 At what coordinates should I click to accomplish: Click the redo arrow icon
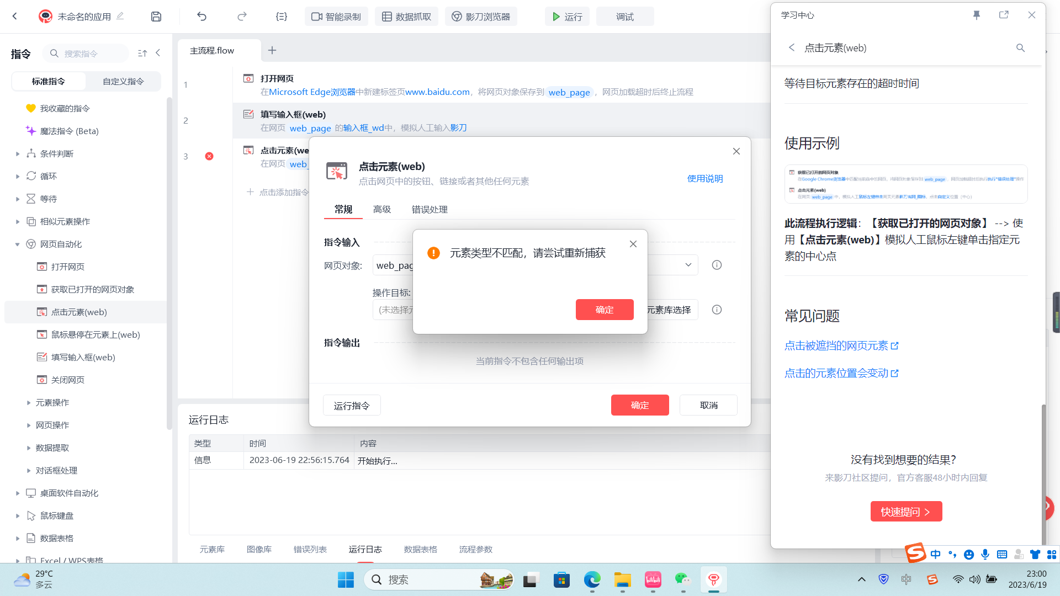(242, 17)
